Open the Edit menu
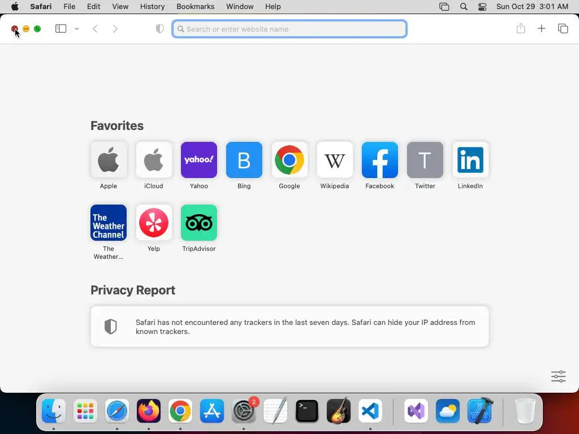Image resolution: width=579 pixels, height=434 pixels. 93,6
